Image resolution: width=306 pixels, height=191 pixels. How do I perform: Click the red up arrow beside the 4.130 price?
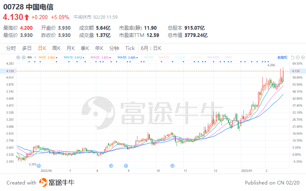point(27,17)
